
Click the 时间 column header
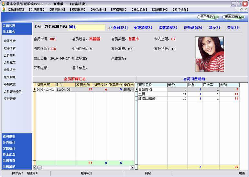[x=66, y=85]
